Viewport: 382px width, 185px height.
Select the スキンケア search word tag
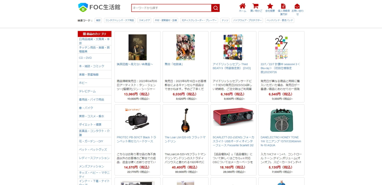coord(145,20)
